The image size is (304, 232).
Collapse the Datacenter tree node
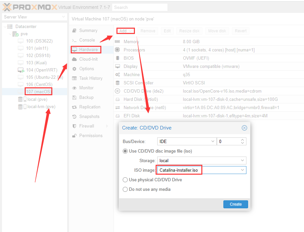(x=5, y=27)
